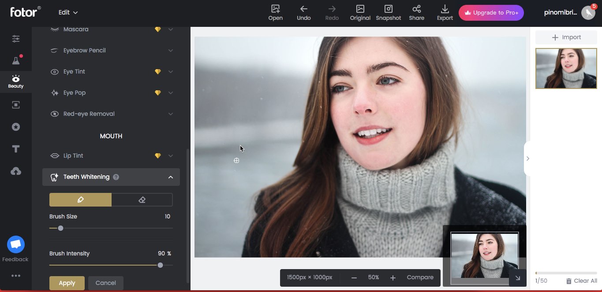The height and width of the screenshot is (292, 602).
Task: Toggle Compare view
Action: [420, 277]
